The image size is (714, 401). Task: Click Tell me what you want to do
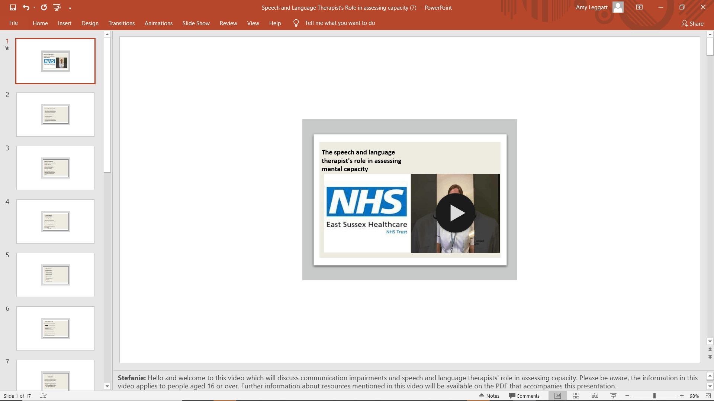coord(340,23)
